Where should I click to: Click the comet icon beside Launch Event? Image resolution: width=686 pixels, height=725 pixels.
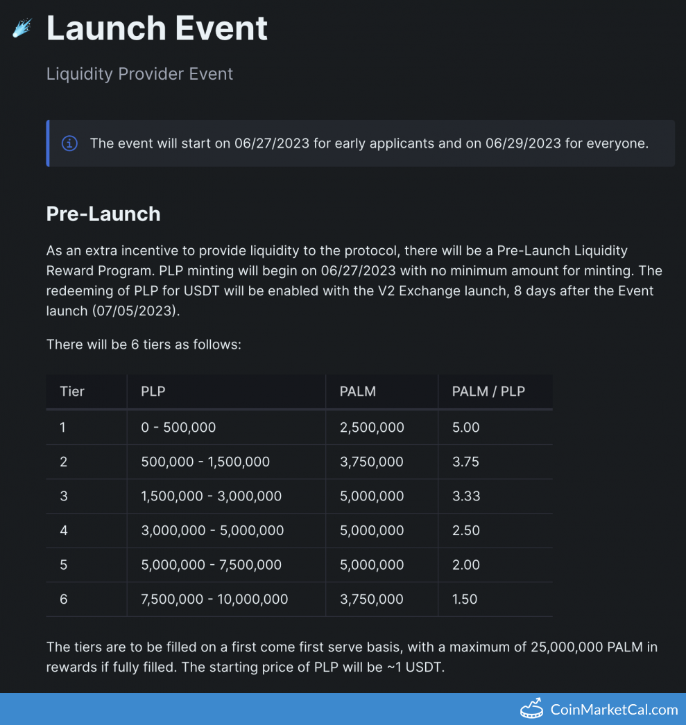22,28
